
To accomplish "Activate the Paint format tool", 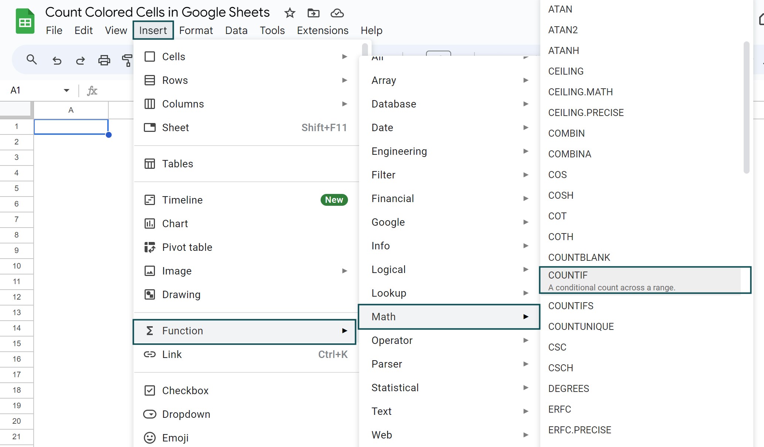I will tap(127, 60).
